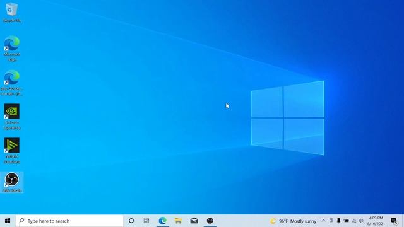Select the GeForce Experience desktop shortcut

pos(11,117)
